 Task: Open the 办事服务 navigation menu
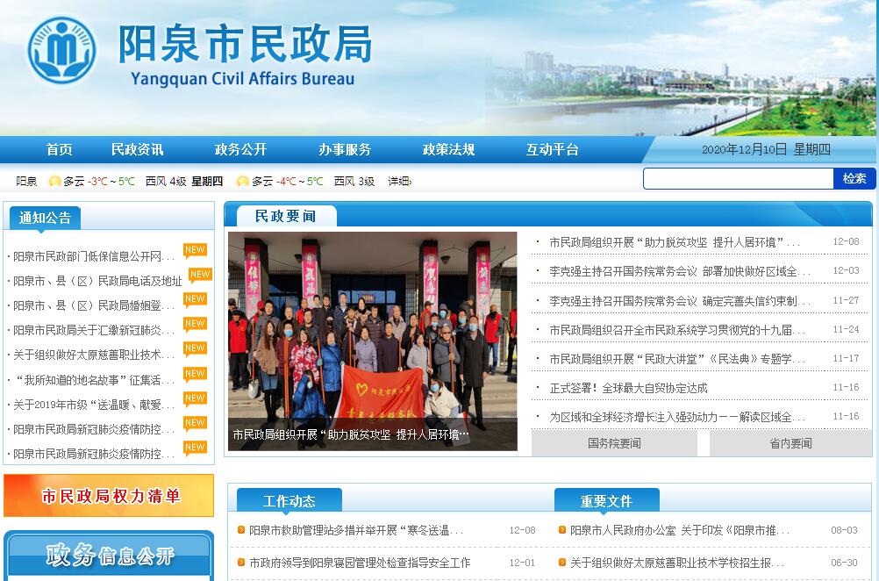345,150
